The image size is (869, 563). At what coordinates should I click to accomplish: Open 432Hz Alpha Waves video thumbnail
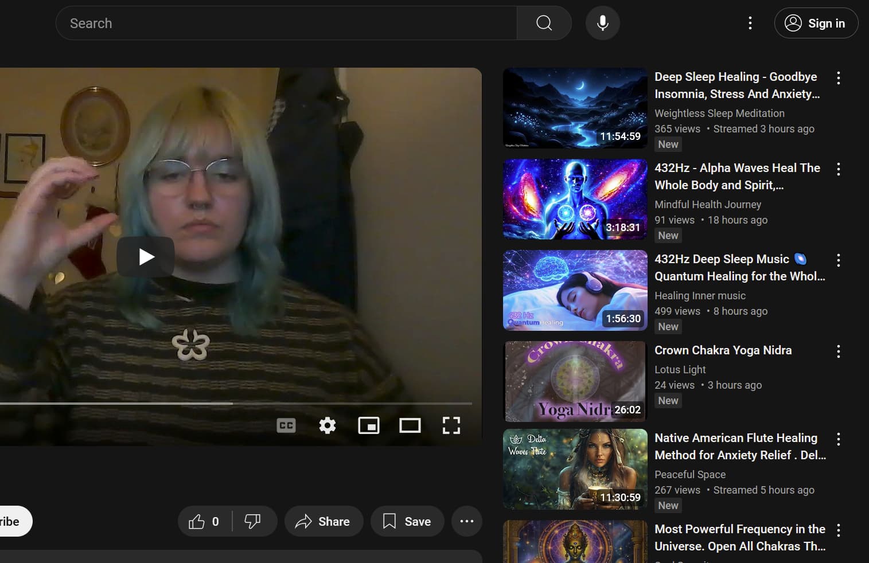coord(575,200)
